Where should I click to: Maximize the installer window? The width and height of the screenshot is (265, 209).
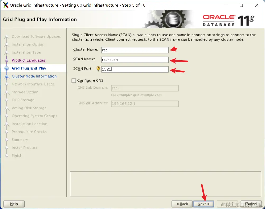click(x=241, y=5)
